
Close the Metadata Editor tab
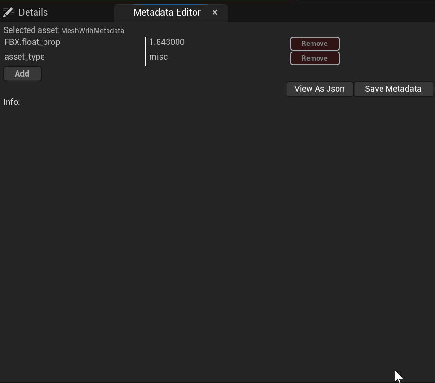pyautogui.click(x=215, y=12)
